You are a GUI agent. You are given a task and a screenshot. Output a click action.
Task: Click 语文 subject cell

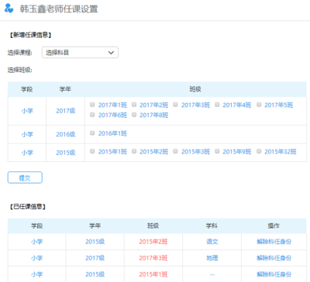point(212,242)
